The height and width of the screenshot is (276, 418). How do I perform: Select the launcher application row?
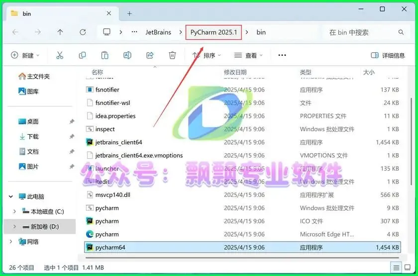pyautogui.click(x=242, y=169)
